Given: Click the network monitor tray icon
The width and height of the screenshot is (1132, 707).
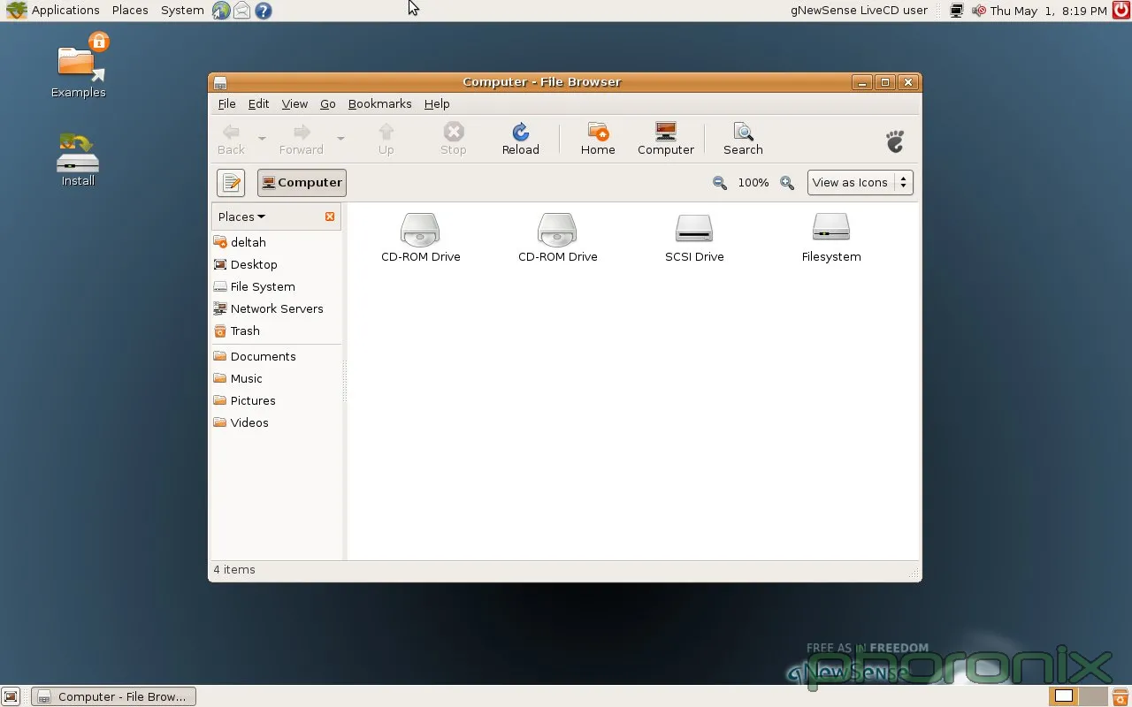Looking at the screenshot, I should [x=956, y=11].
